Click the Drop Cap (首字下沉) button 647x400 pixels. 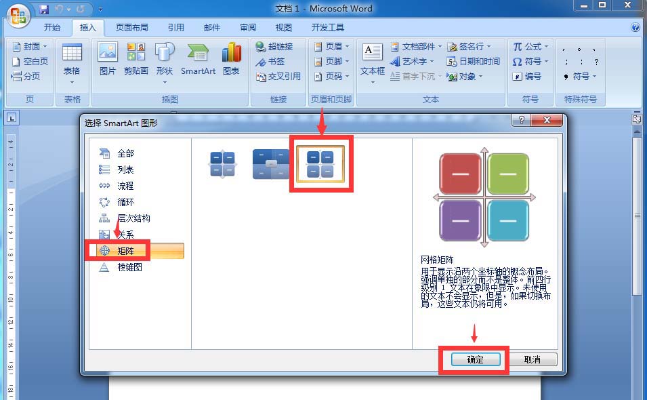(416, 77)
